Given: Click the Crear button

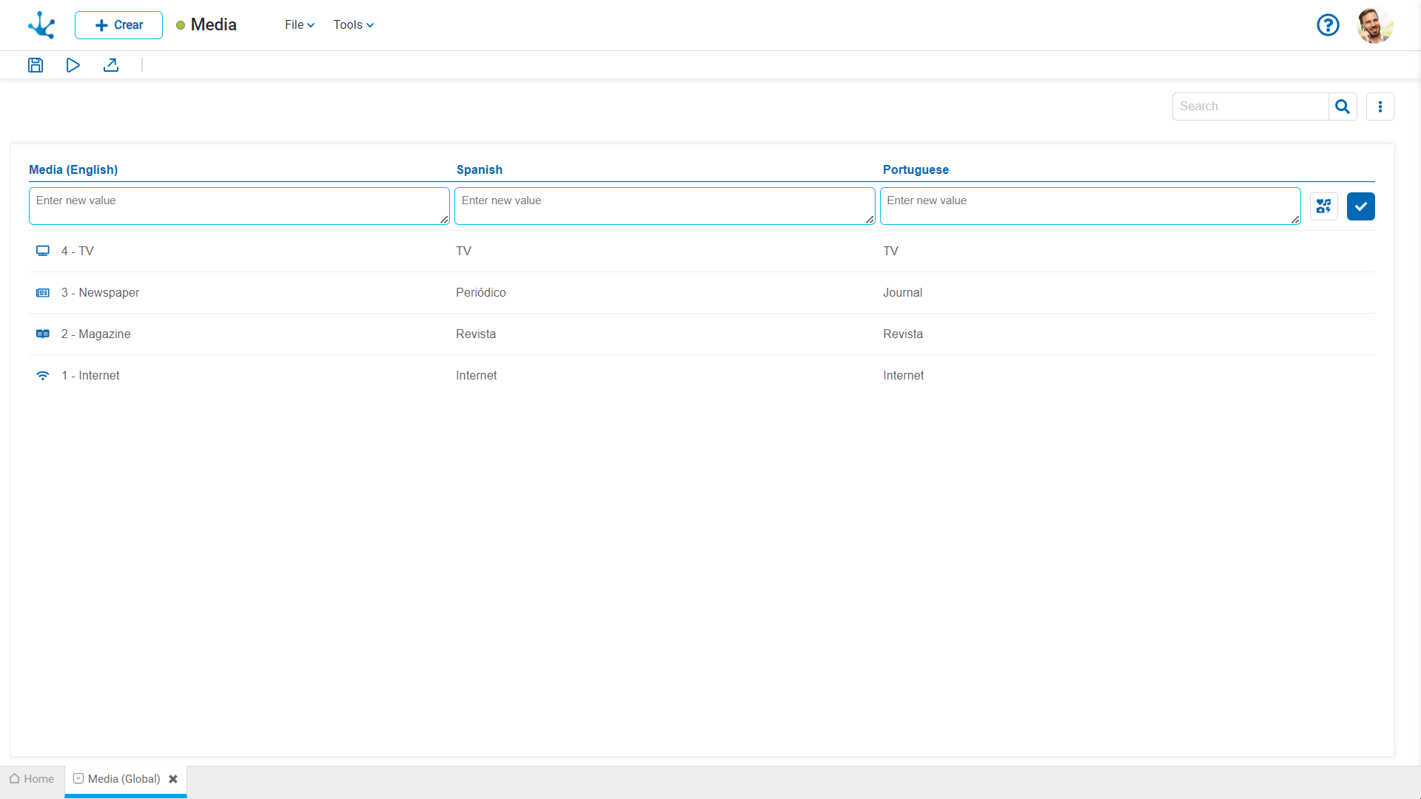Looking at the screenshot, I should pyautogui.click(x=118, y=25).
